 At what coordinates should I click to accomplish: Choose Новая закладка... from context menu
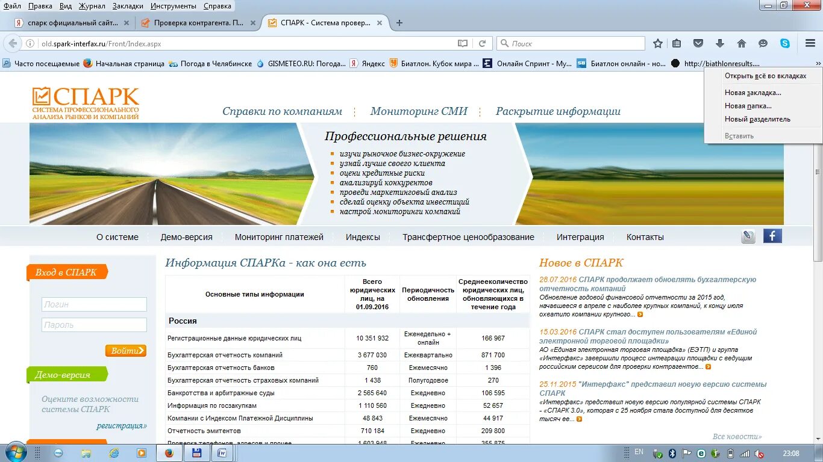[x=753, y=93]
